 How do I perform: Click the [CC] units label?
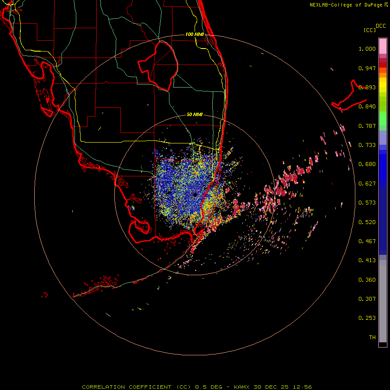tap(370, 30)
